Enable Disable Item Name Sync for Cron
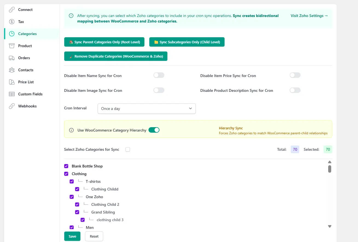358x242 pixels. click(x=159, y=75)
